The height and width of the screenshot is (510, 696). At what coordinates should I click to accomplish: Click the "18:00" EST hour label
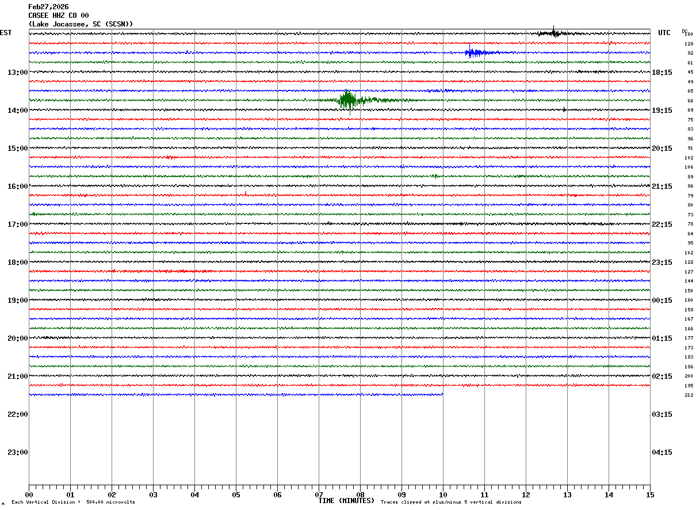[x=18, y=262]
